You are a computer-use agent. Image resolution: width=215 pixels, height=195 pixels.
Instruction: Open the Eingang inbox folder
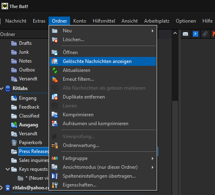click(x=28, y=98)
